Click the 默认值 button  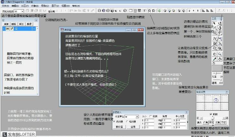point(119,127)
